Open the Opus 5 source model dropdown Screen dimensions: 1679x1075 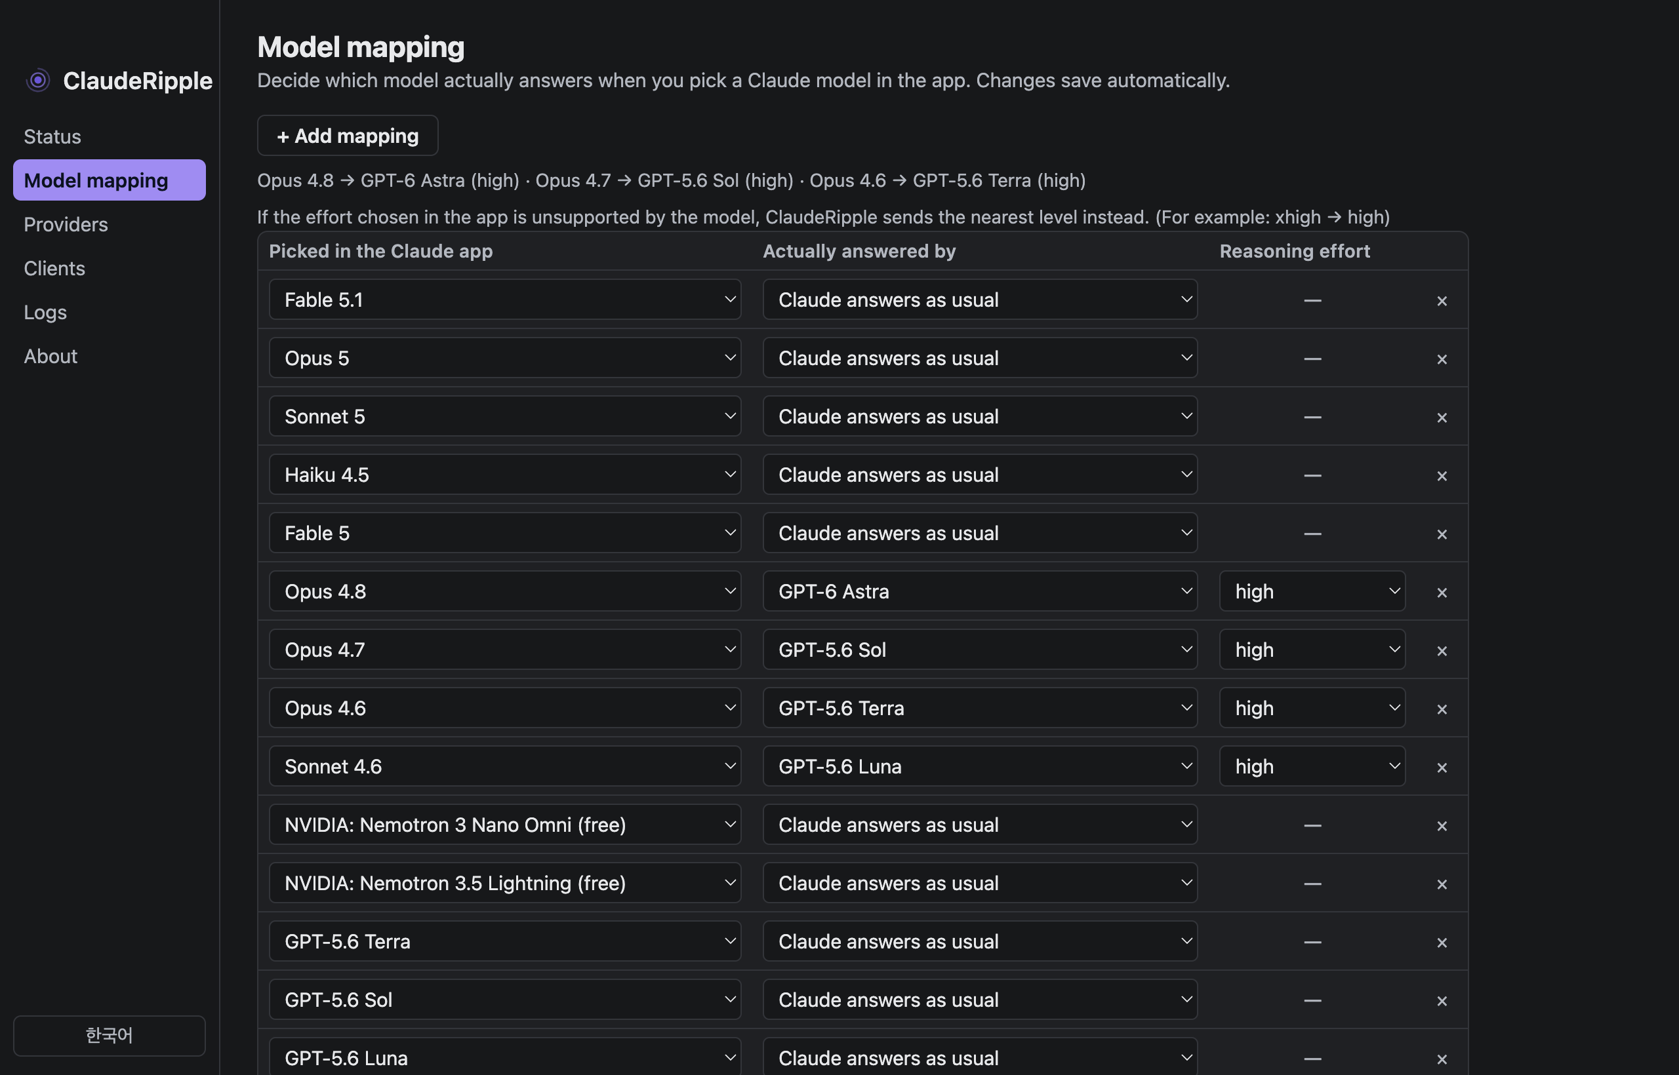(504, 358)
